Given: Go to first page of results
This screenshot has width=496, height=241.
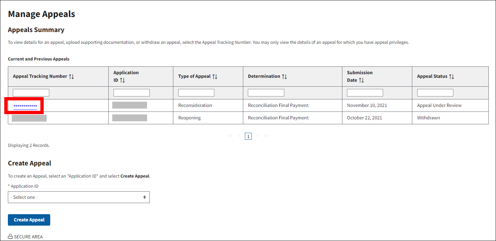Looking at the screenshot, I should [230, 136].
